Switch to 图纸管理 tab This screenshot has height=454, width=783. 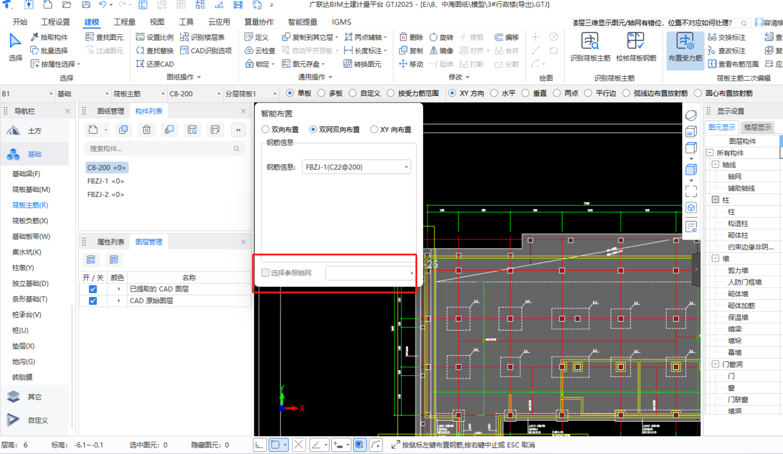pos(111,111)
